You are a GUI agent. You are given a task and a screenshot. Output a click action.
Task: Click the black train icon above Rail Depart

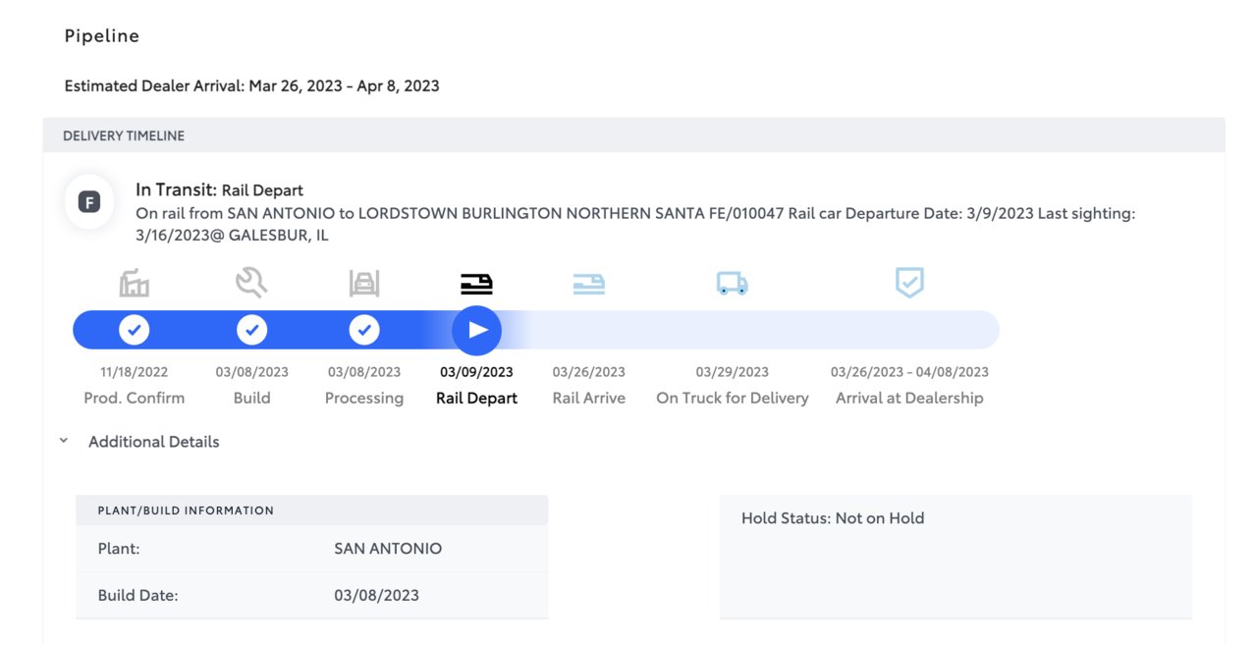(476, 284)
